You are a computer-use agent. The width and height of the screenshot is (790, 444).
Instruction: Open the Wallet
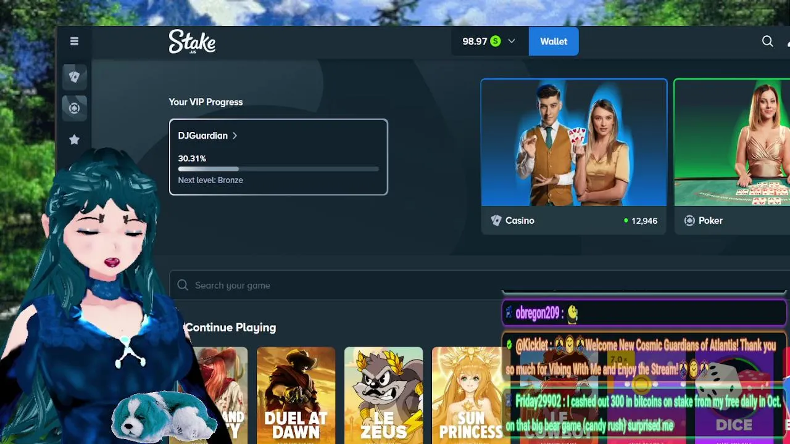point(554,41)
